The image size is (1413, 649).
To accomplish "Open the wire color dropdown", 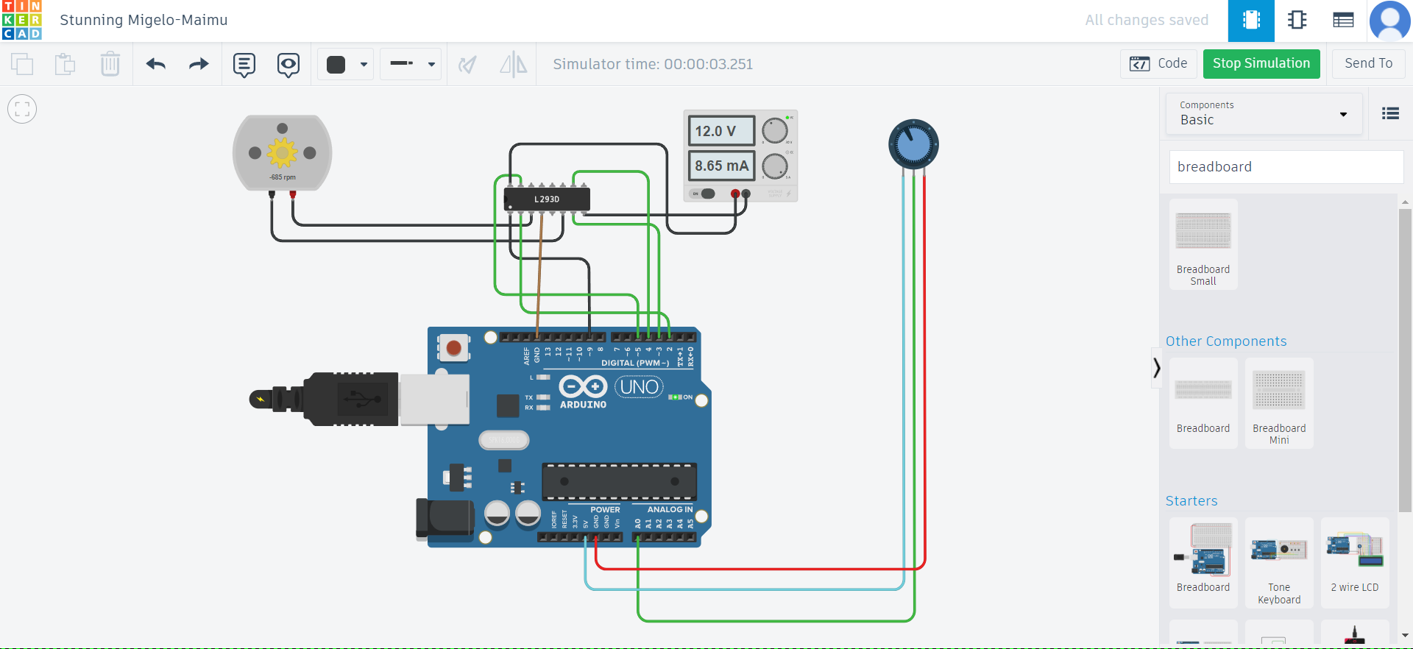I will tap(346, 64).
